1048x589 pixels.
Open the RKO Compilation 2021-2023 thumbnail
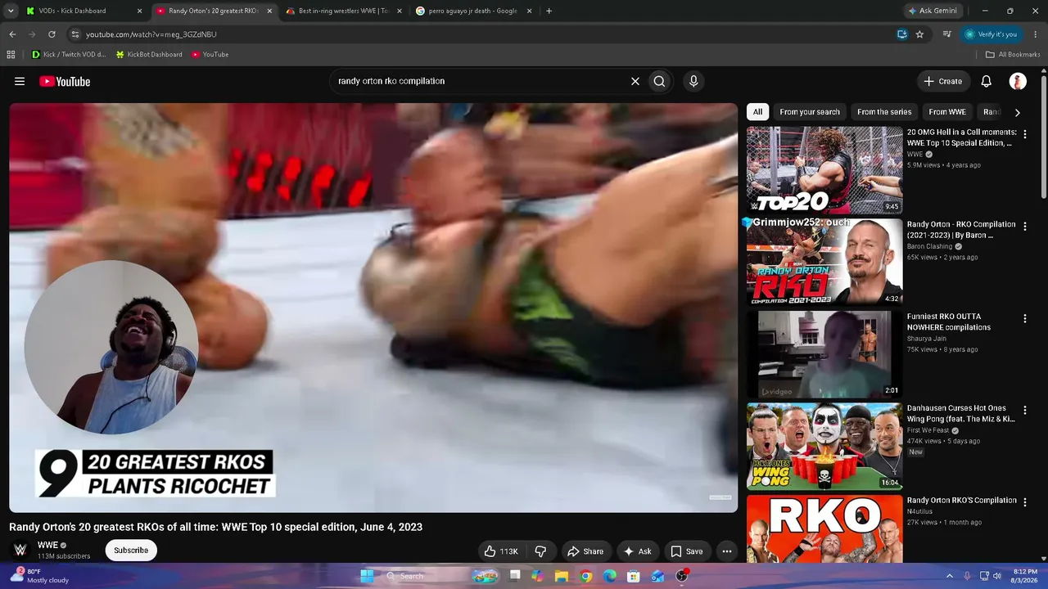point(824,262)
